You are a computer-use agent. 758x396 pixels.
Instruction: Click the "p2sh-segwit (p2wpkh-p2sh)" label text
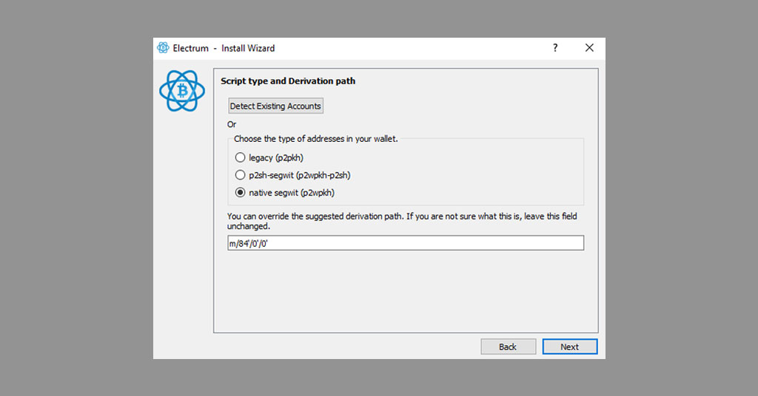click(x=300, y=175)
